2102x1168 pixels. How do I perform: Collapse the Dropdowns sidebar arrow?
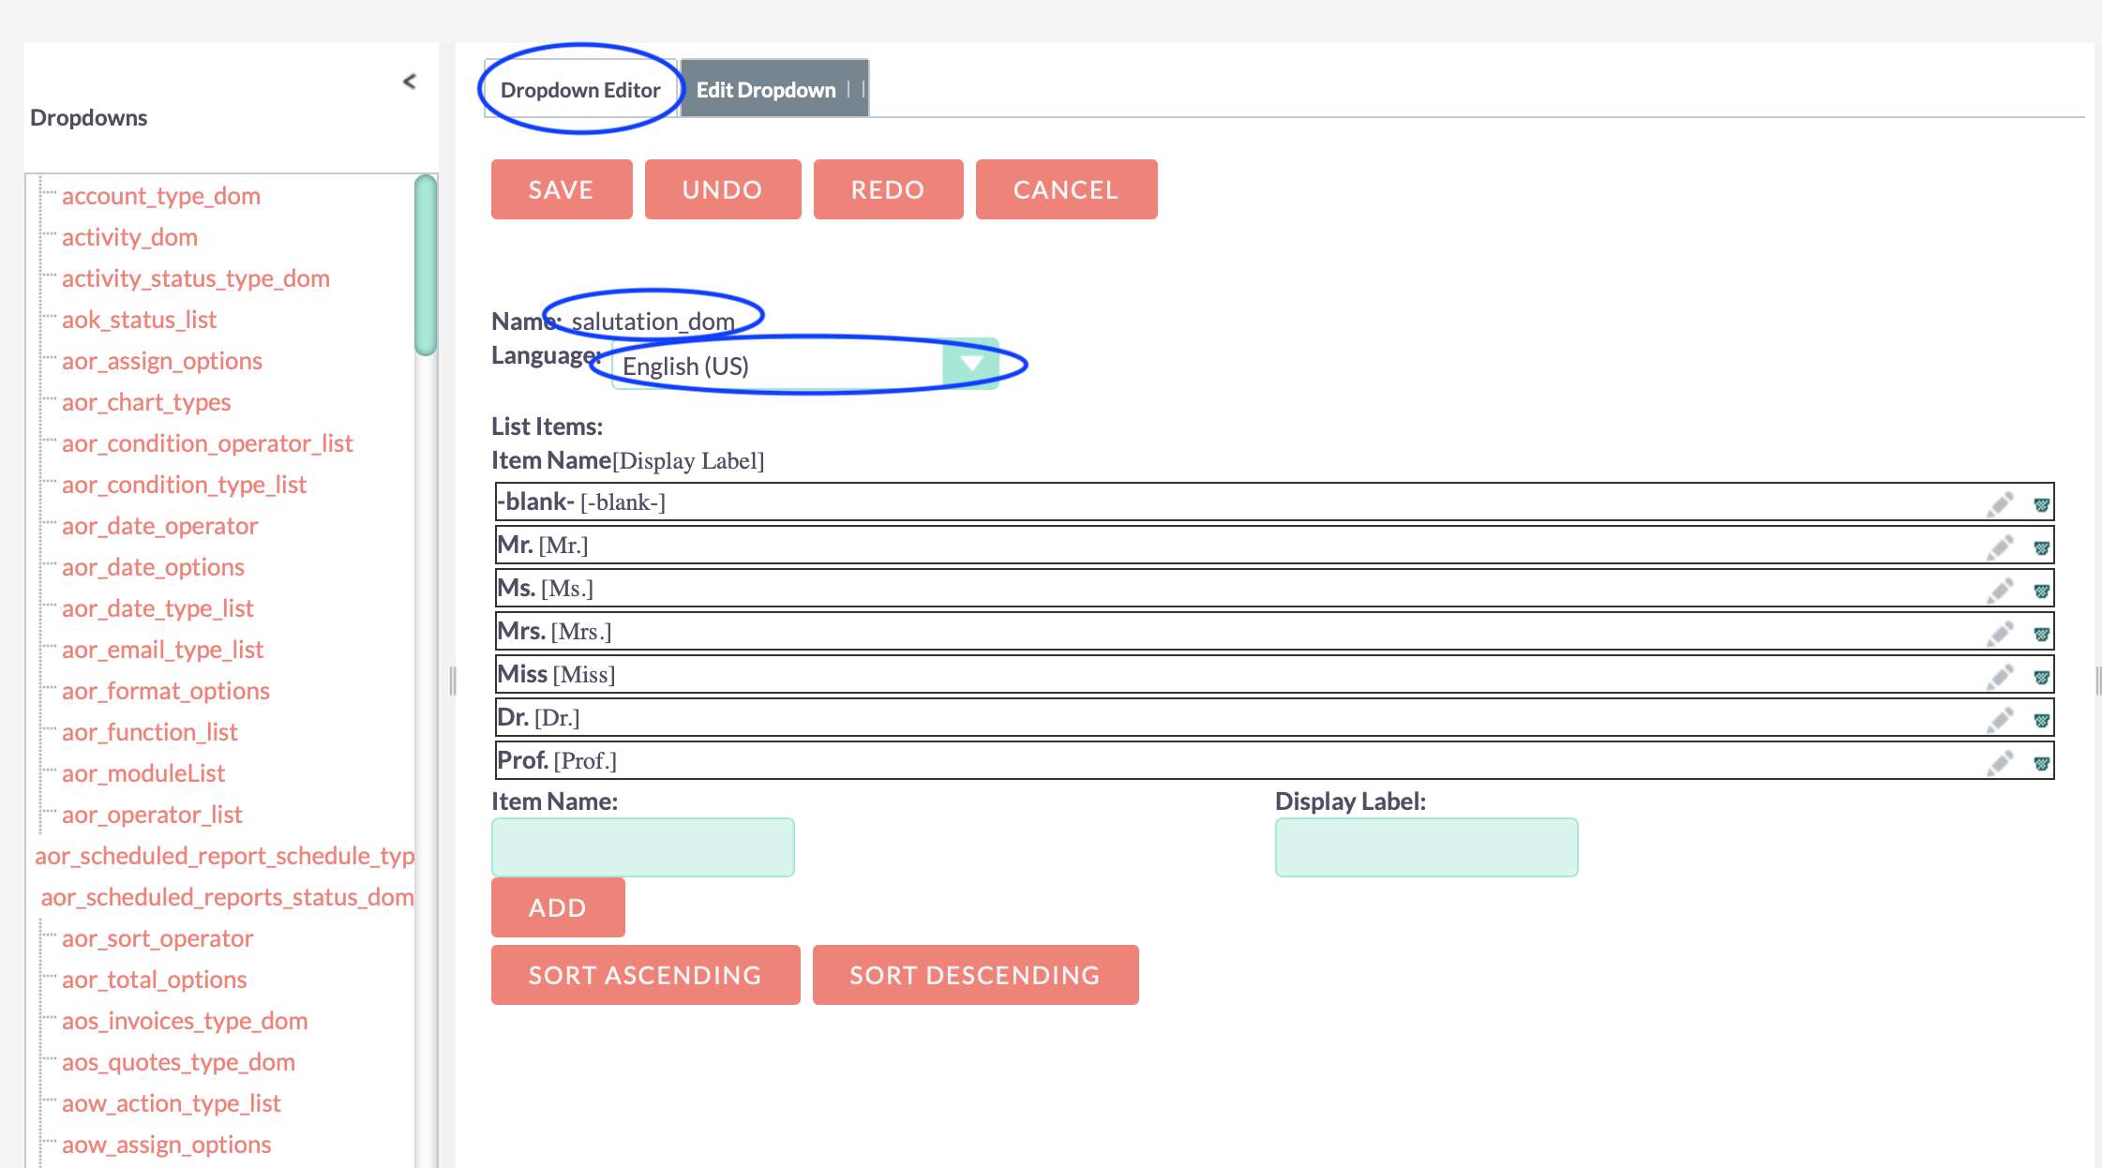click(x=410, y=82)
